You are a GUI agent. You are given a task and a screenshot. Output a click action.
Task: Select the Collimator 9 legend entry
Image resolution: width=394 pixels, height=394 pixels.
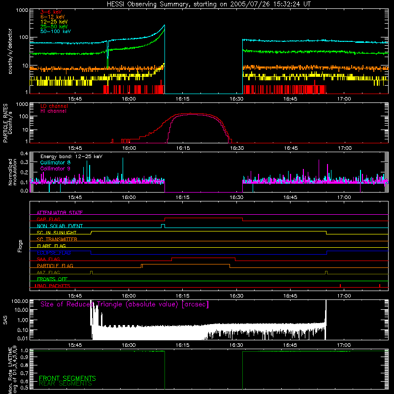point(55,168)
